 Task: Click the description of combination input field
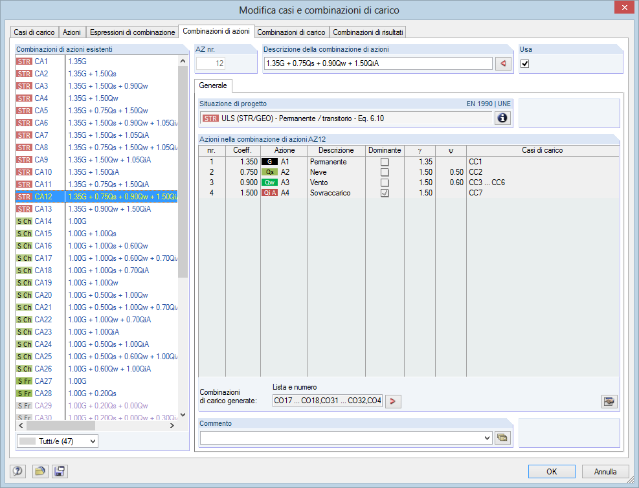pyautogui.click(x=378, y=63)
